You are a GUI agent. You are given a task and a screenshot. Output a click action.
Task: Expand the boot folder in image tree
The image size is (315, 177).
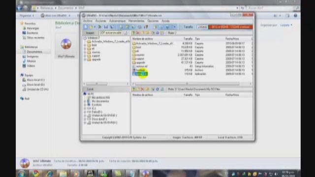pyautogui.click(x=85, y=45)
